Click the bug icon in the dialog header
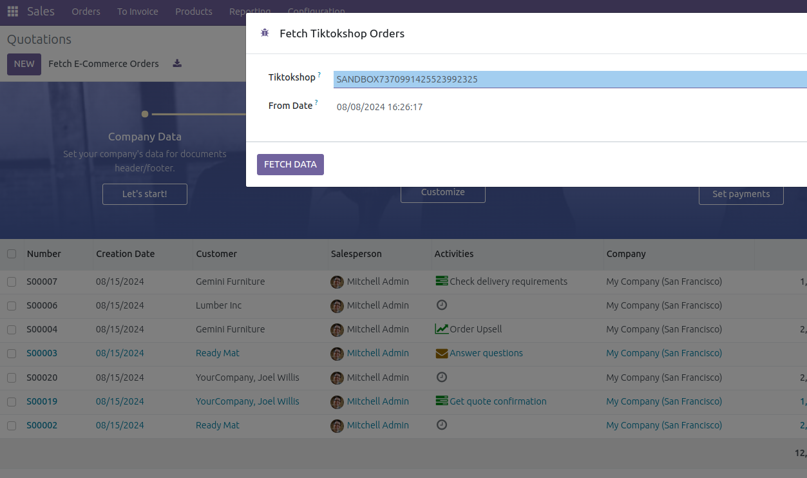The image size is (807, 478). (x=265, y=33)
